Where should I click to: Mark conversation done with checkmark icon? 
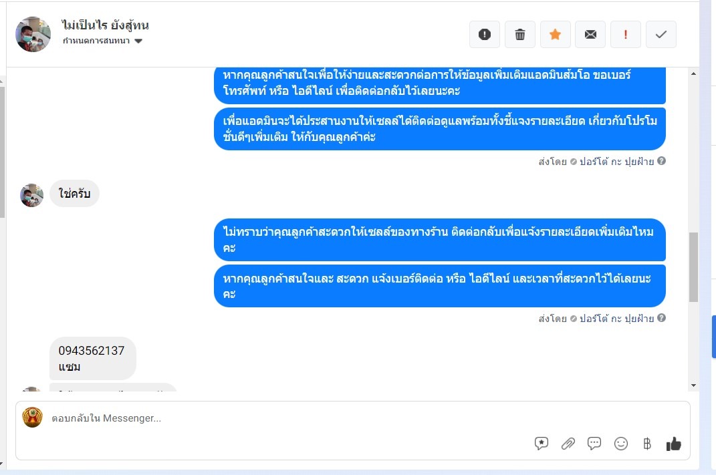tap(661, 34)
